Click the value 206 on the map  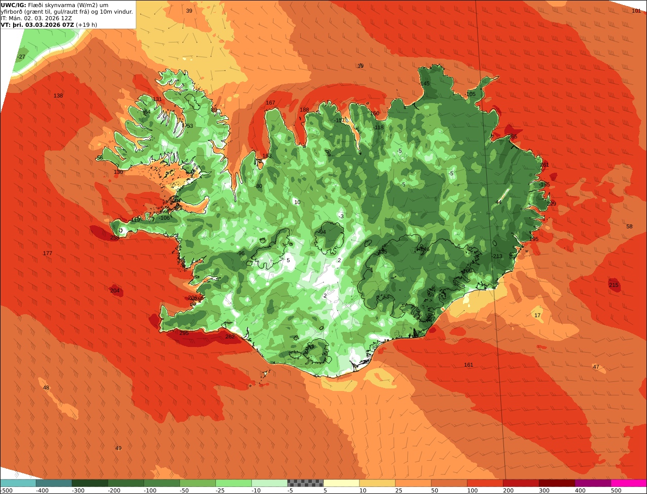coord(193,298)
